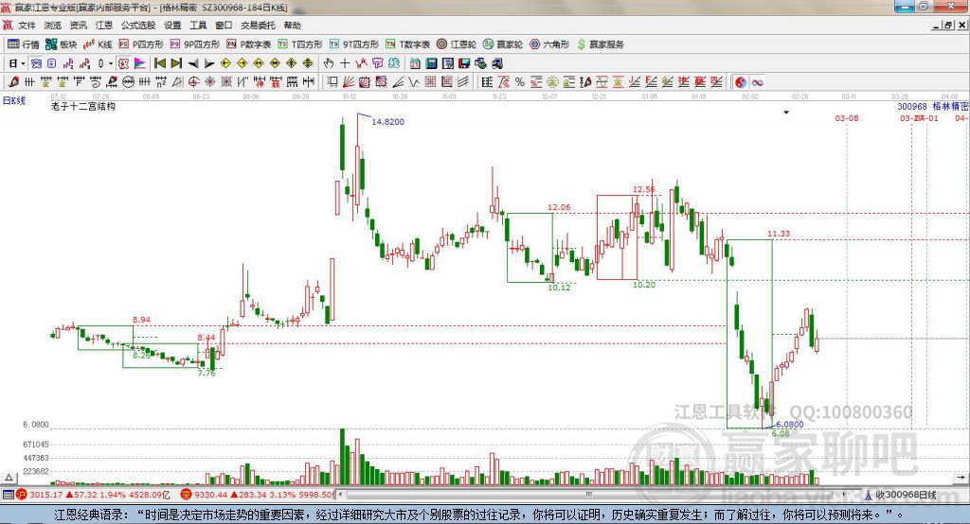The height and width of the screenshot is (524, 970).
Task: Expand the candlestick style dropdown arrow
Action: pyautogui.click(x=111, y=63)
